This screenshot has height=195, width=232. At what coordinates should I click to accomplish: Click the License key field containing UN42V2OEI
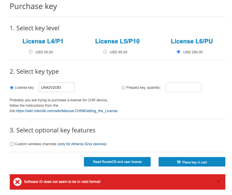click(56, 87)
